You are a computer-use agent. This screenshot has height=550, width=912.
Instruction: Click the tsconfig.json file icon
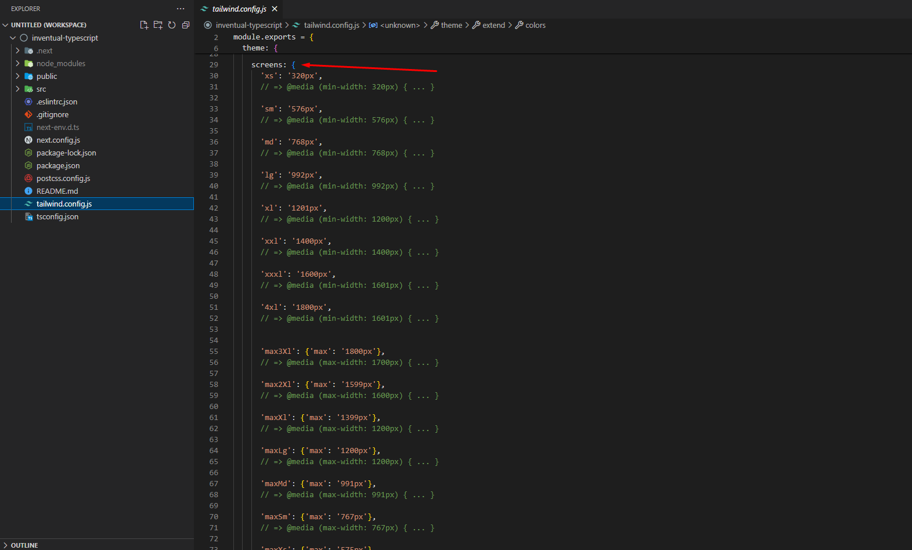click(x=28, y=216)
